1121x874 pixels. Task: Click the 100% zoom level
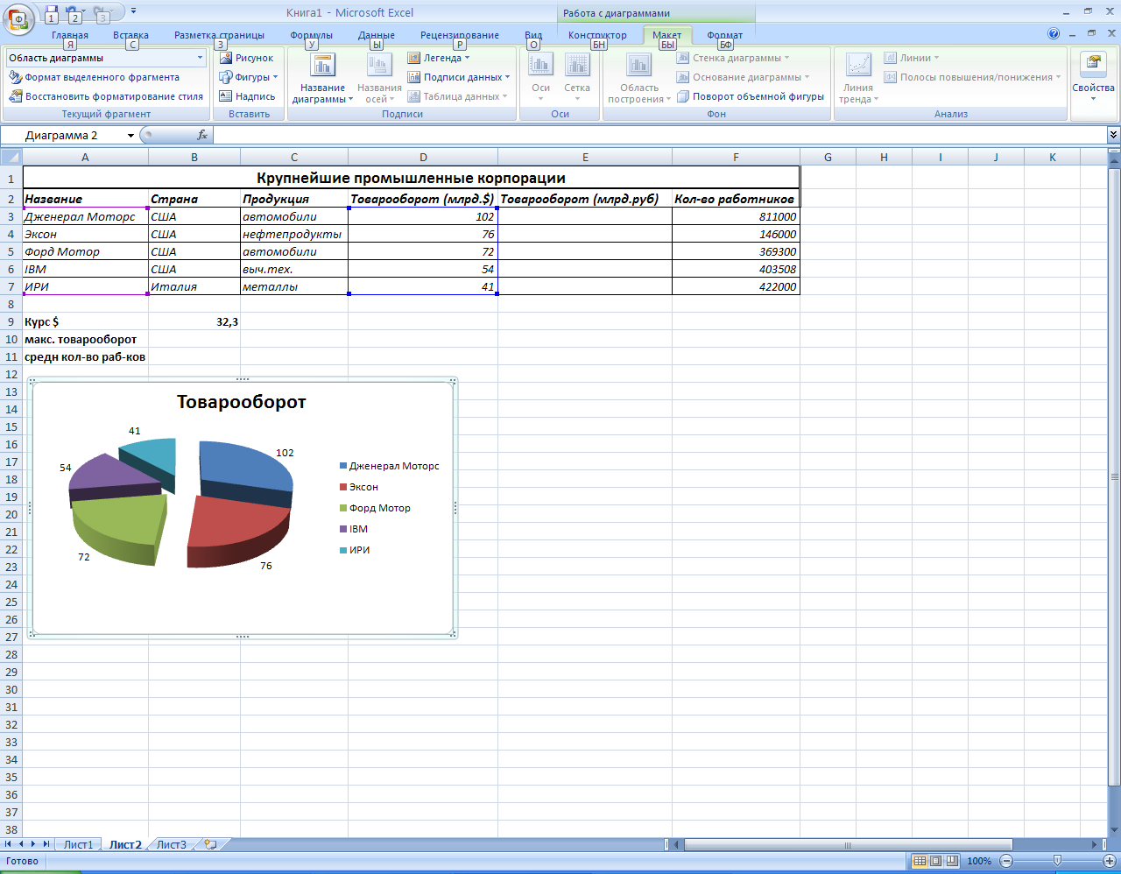(x=979, y=861)
